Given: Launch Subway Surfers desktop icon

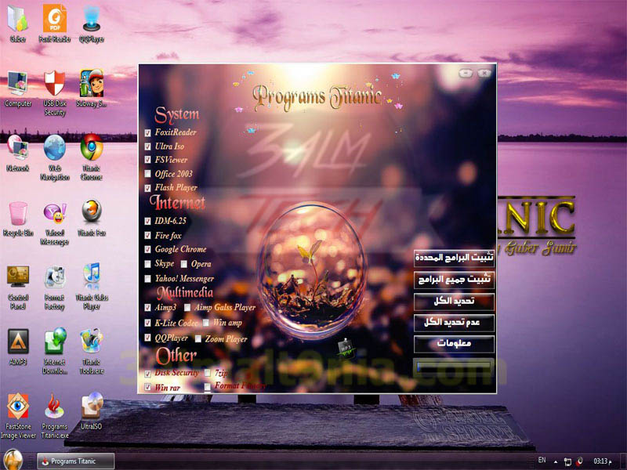Looking at the screenshot, I should click(x=92, y=89).
